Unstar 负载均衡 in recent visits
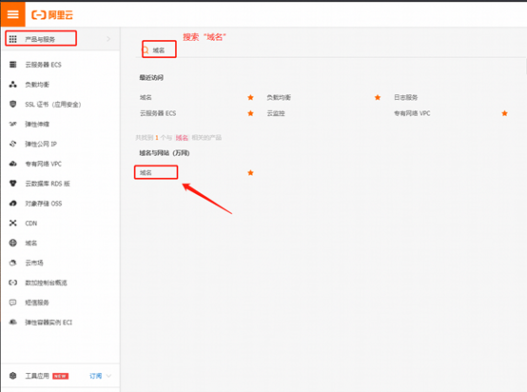Viewport: 527px width, 392px height. click(x=378, y=97)
